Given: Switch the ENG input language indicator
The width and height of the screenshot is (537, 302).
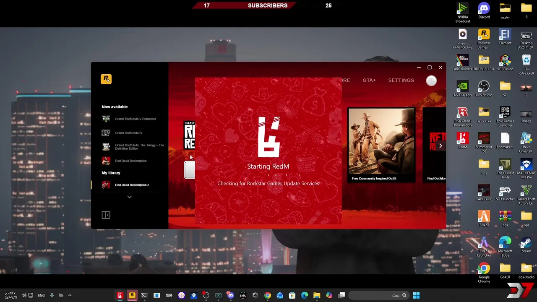Looking at the screenshot, I should point(41,295).
